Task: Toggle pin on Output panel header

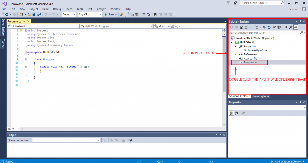Action: (220, 135)
